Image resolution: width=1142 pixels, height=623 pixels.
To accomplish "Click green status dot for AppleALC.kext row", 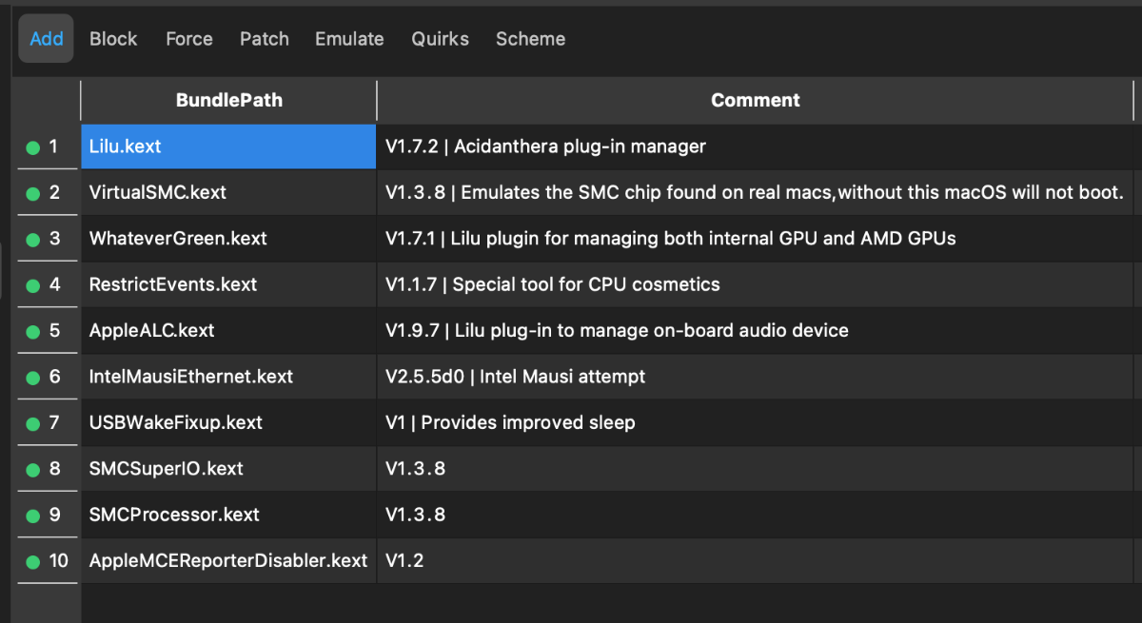I will pos(32,332).
